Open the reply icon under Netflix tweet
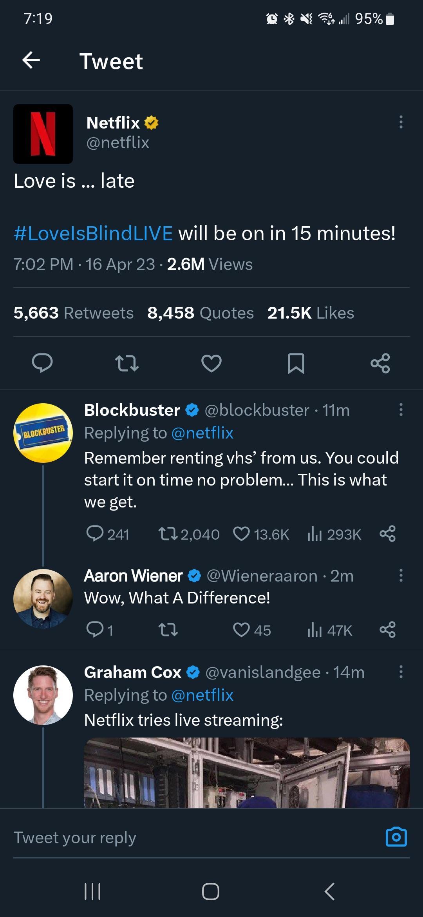The width and height of the screenshot is (423, 917). pos(42,363)
